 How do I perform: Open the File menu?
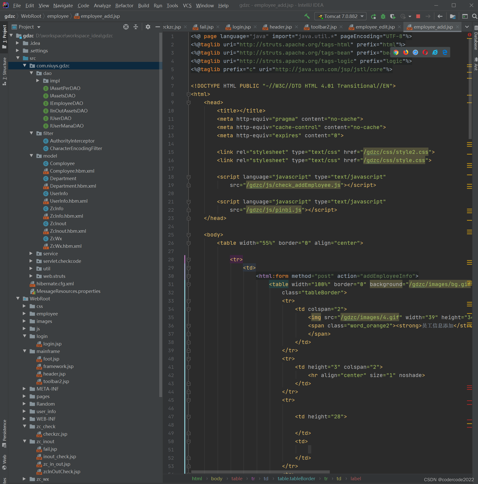click(x=17, y=6)
